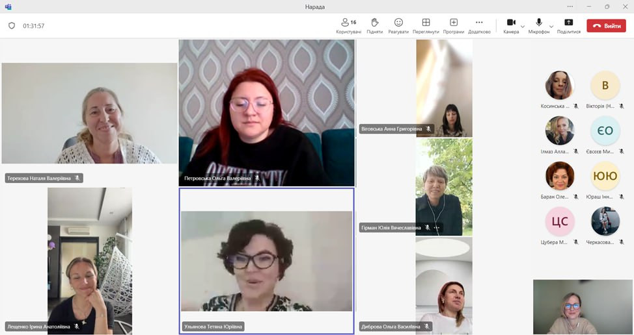
Task: Click the Нарада window title
Action: 315,7
